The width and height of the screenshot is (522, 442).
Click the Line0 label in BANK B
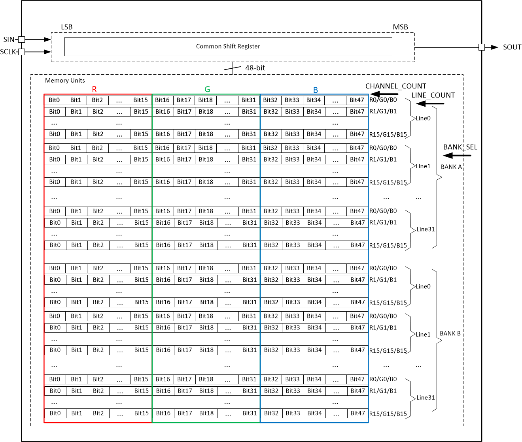click(423, 286)
